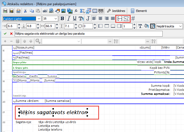The height and width of the screenshot is (132, 184).
Task: Paste from clipboard icon
Action: point(38,11)
